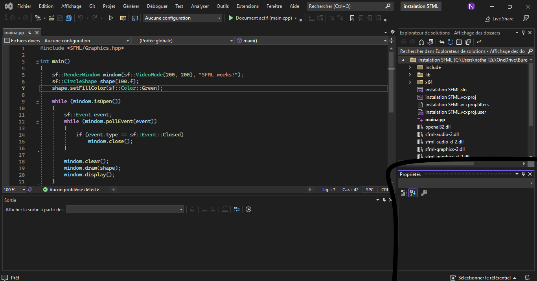Select the Live Share icon
The height and width of the screenshot is (281, 537).
click(x=487, y=18)
